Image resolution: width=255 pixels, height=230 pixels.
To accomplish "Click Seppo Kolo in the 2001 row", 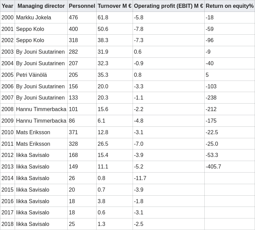I will (30, 29).
